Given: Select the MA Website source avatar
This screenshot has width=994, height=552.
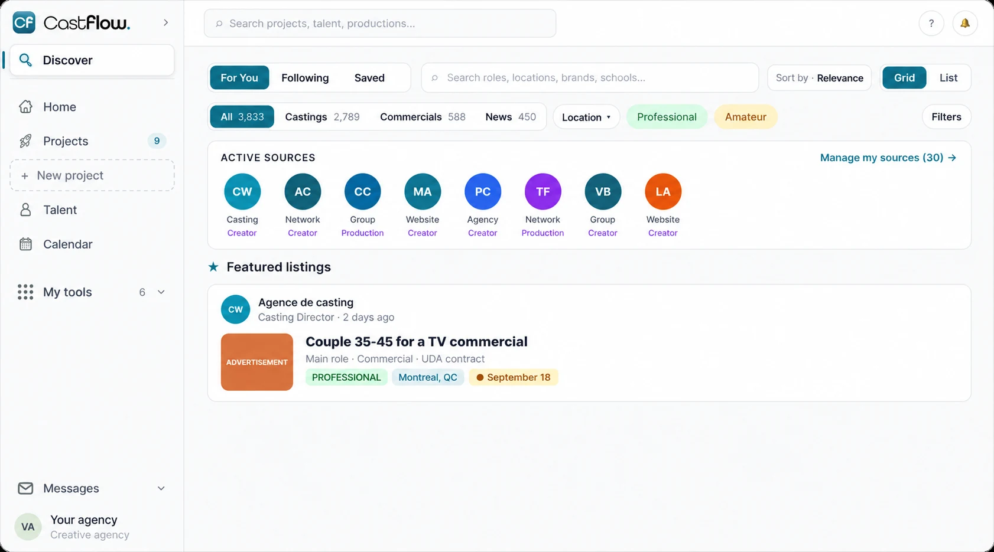Looking at the screenshot, I should pyautogui.click(x=423, y=192).
